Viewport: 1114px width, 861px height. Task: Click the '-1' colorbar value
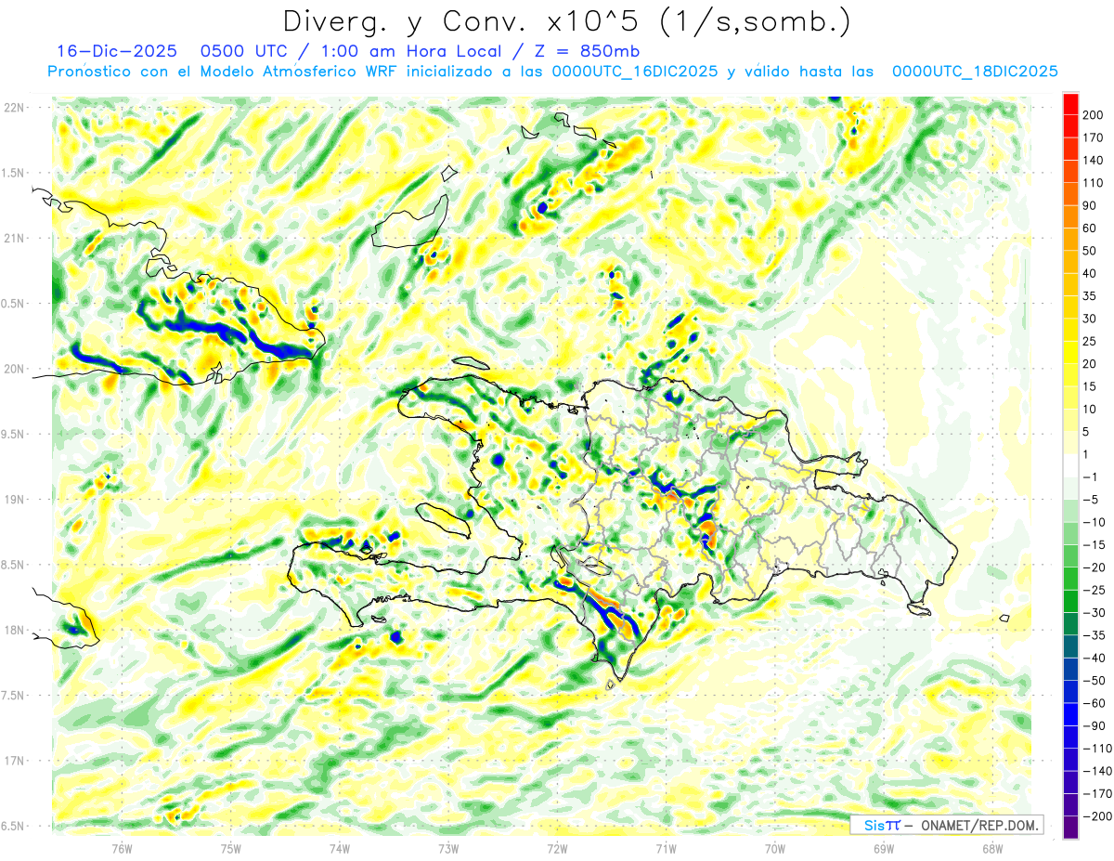tap(1090, 476)
